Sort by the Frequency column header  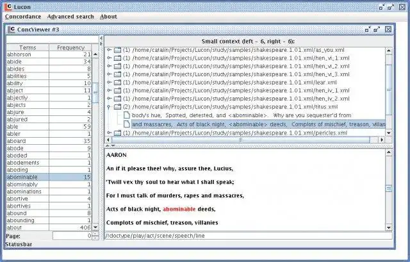click(70, 47)
